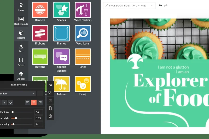Image resolution: width=209 pixels, height=139 pixels.
Task: Open the transparency checkerboard icon
Action: click(x=50, y=93)
